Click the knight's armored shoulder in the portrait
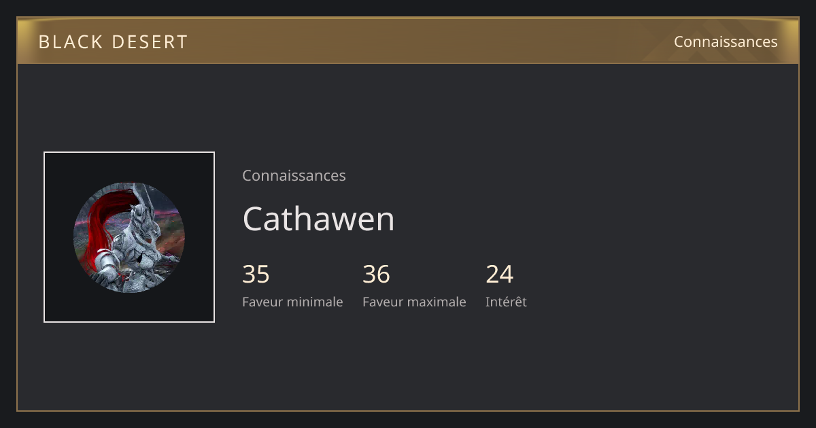This screenshot has height=428, width=816. pyautogui.click(x=105, y=259)
